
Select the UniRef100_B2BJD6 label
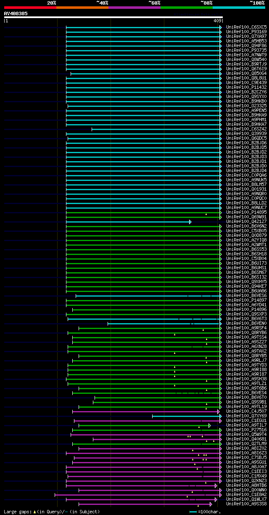tap(246, 143)
